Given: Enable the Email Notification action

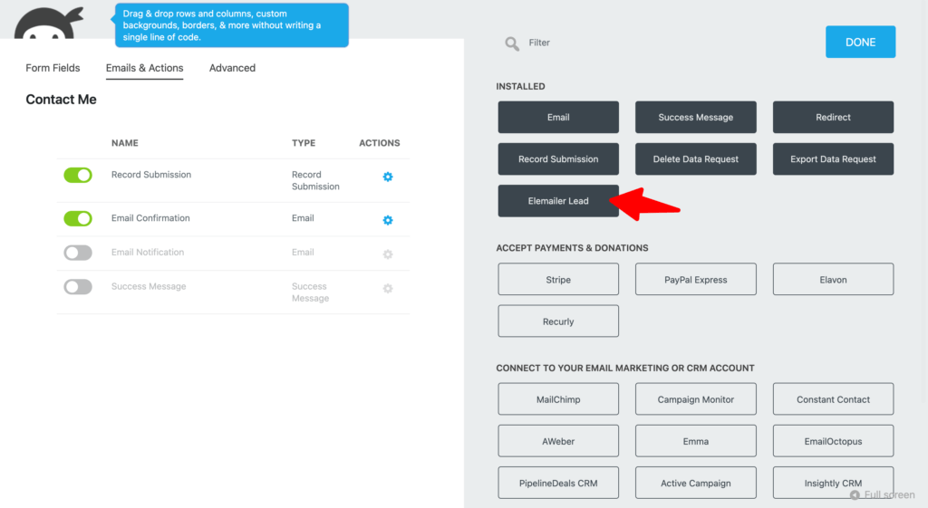Looking at the screenshot, I should [78, 253].
